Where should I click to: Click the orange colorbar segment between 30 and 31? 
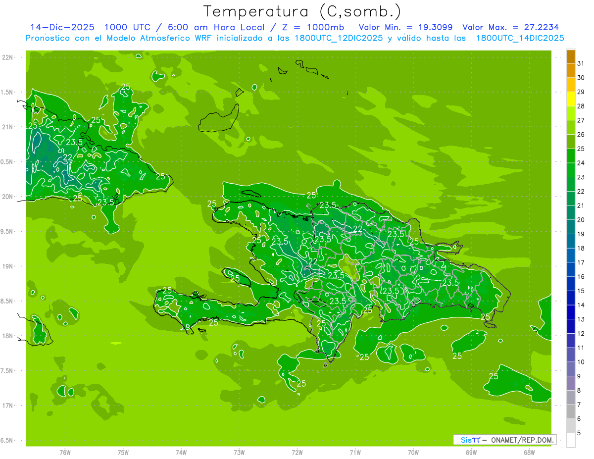(571, 70)
